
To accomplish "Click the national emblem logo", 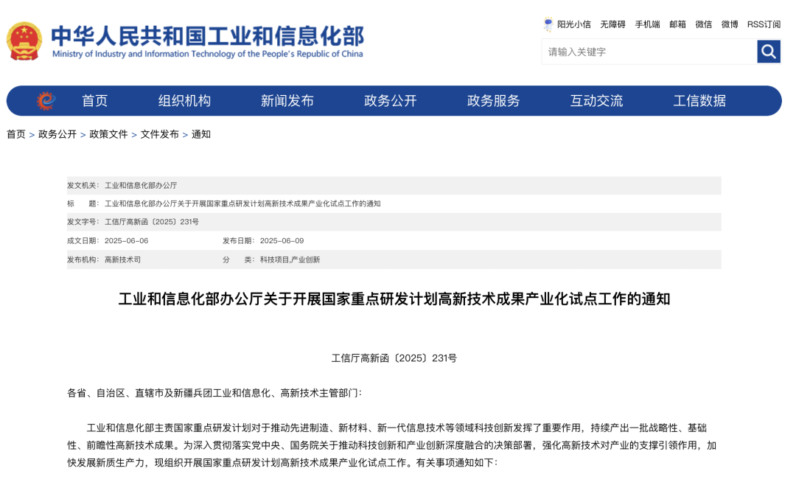I will click(x=24, y=41).
